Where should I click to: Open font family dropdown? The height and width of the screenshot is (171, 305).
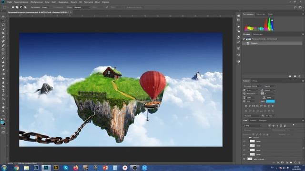pyautogui.click(x=253, y=86)
